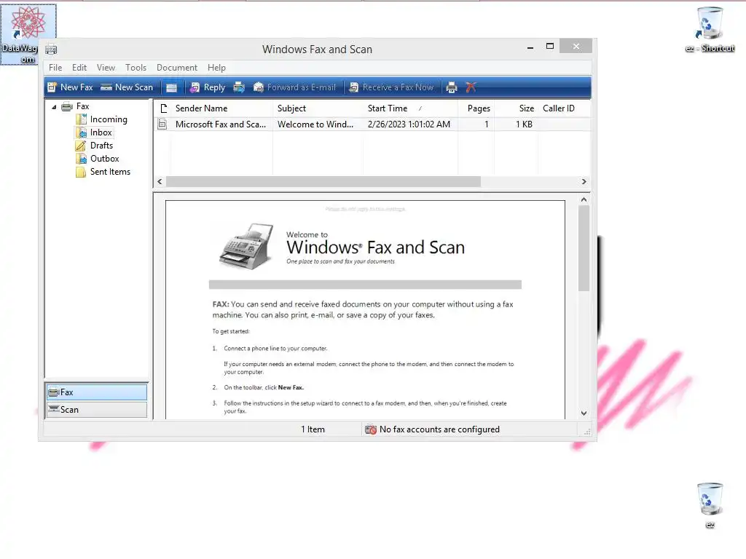Close the Windows Fax and Scan window

pyautogui.click(x=576, y=46)
